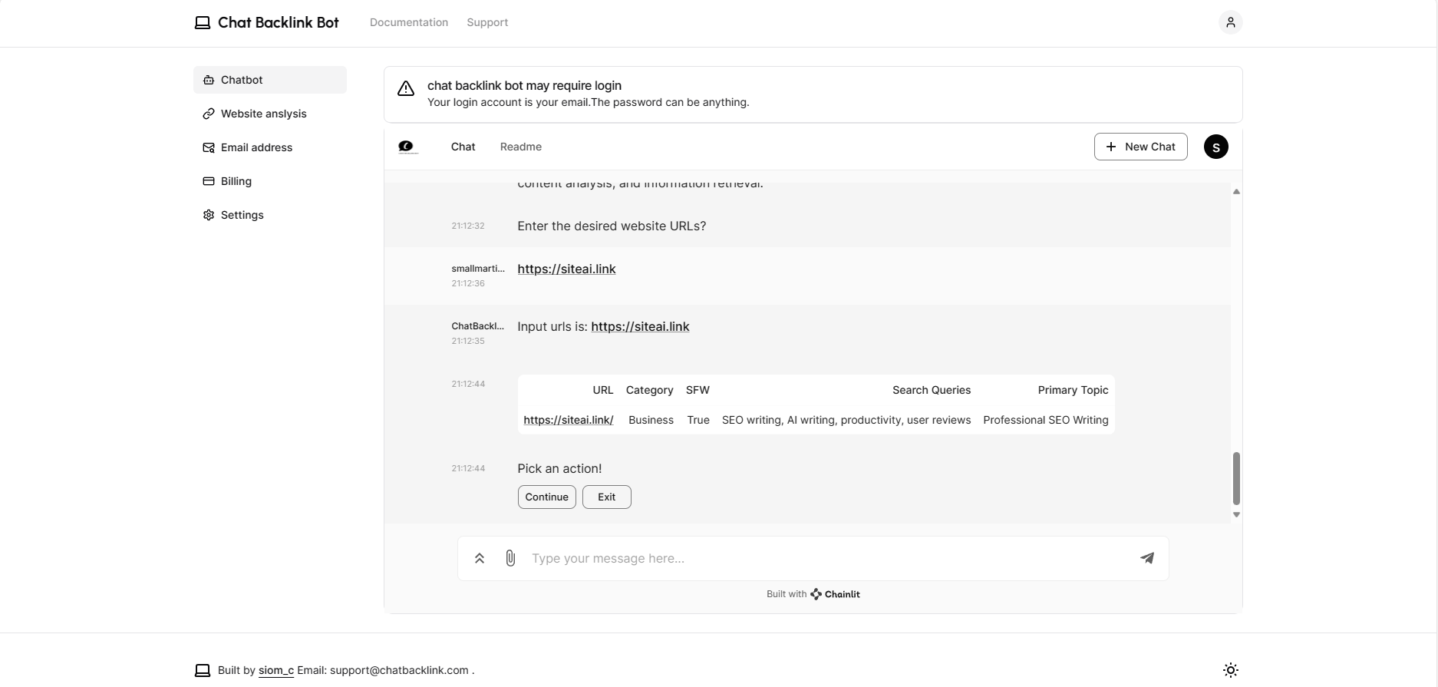Click the chat logo icon left of Chat tab

[x=408, y=147]
